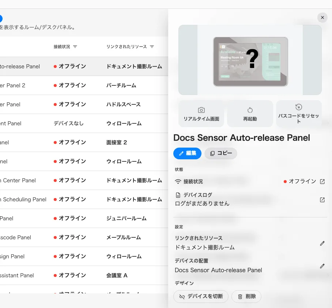The image size is (332, 308).
Task: Open the external link for デバイスログ
Action: [322, 200]
